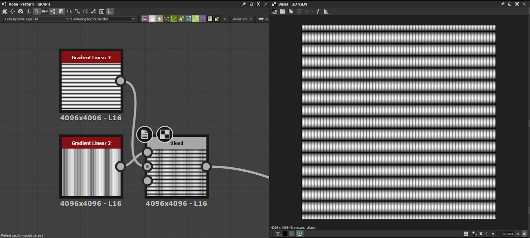Click the water drop node icon in toolbar
Screen dimensions: 530x238
pyautogui.click(x=159, y=19)
